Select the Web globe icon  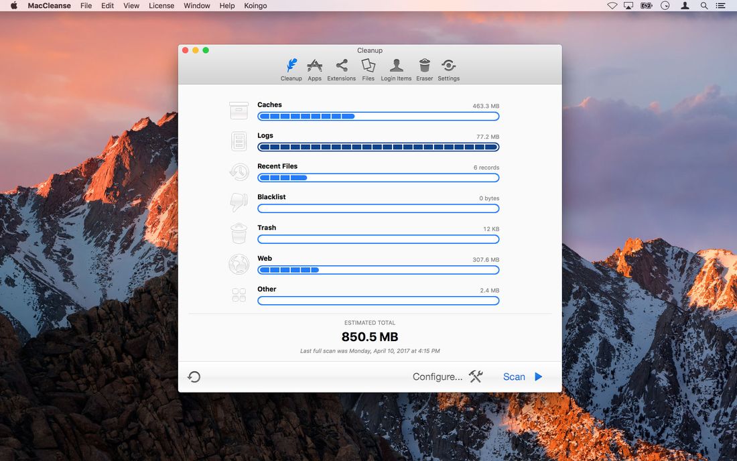pyautogui.click(x=239, y=264)
